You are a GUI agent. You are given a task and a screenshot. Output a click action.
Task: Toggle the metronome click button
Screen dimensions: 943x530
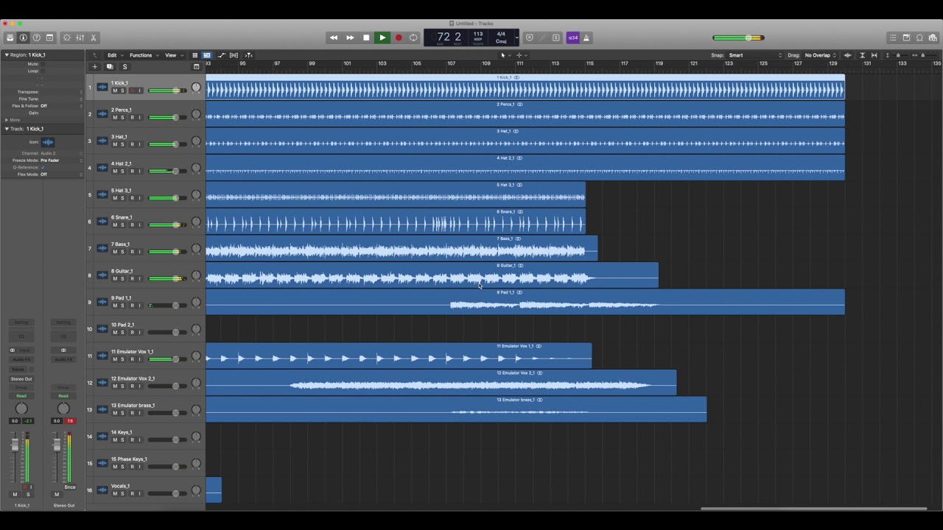pos(586,38)
